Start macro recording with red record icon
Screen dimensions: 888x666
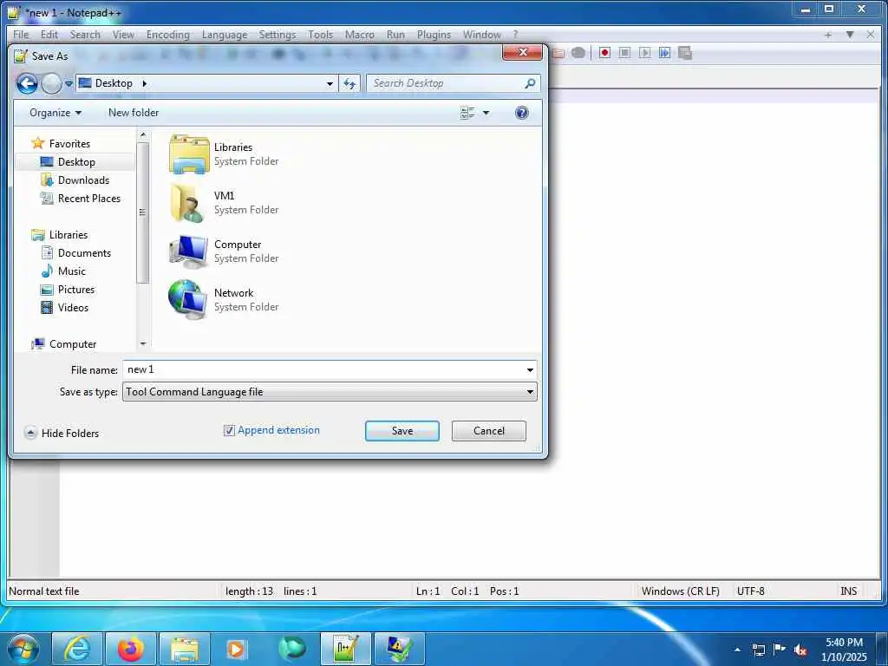(x=604, y=53)
